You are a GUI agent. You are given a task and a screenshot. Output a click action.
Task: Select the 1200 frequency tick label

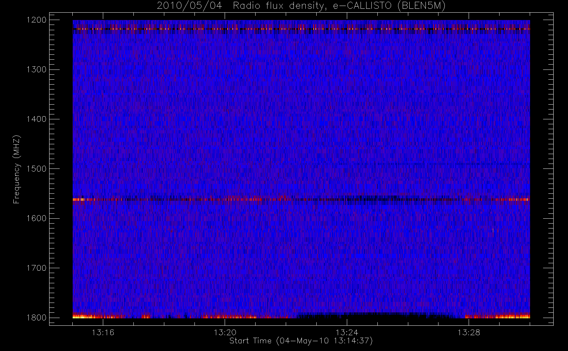37,20
